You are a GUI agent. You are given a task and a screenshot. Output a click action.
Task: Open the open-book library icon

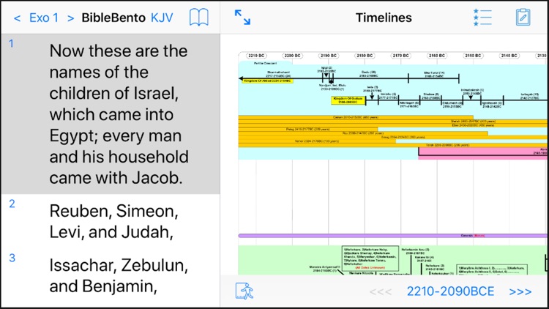pos(199,18)
